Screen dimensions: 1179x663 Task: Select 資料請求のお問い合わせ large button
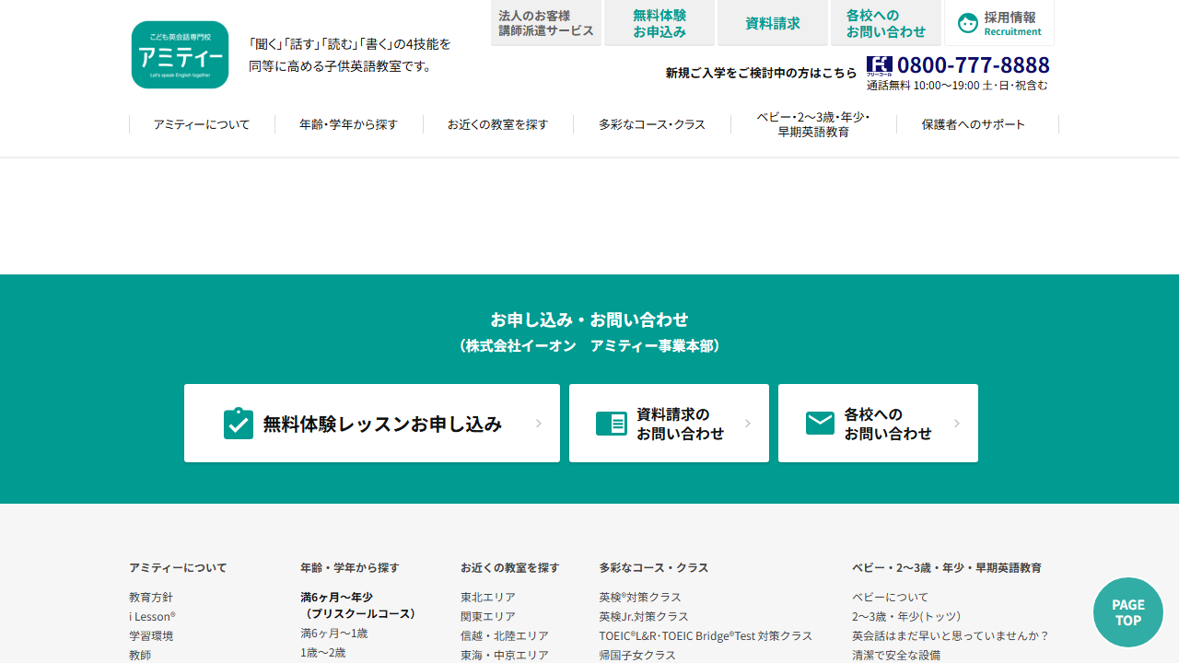[x=669, y=424]
